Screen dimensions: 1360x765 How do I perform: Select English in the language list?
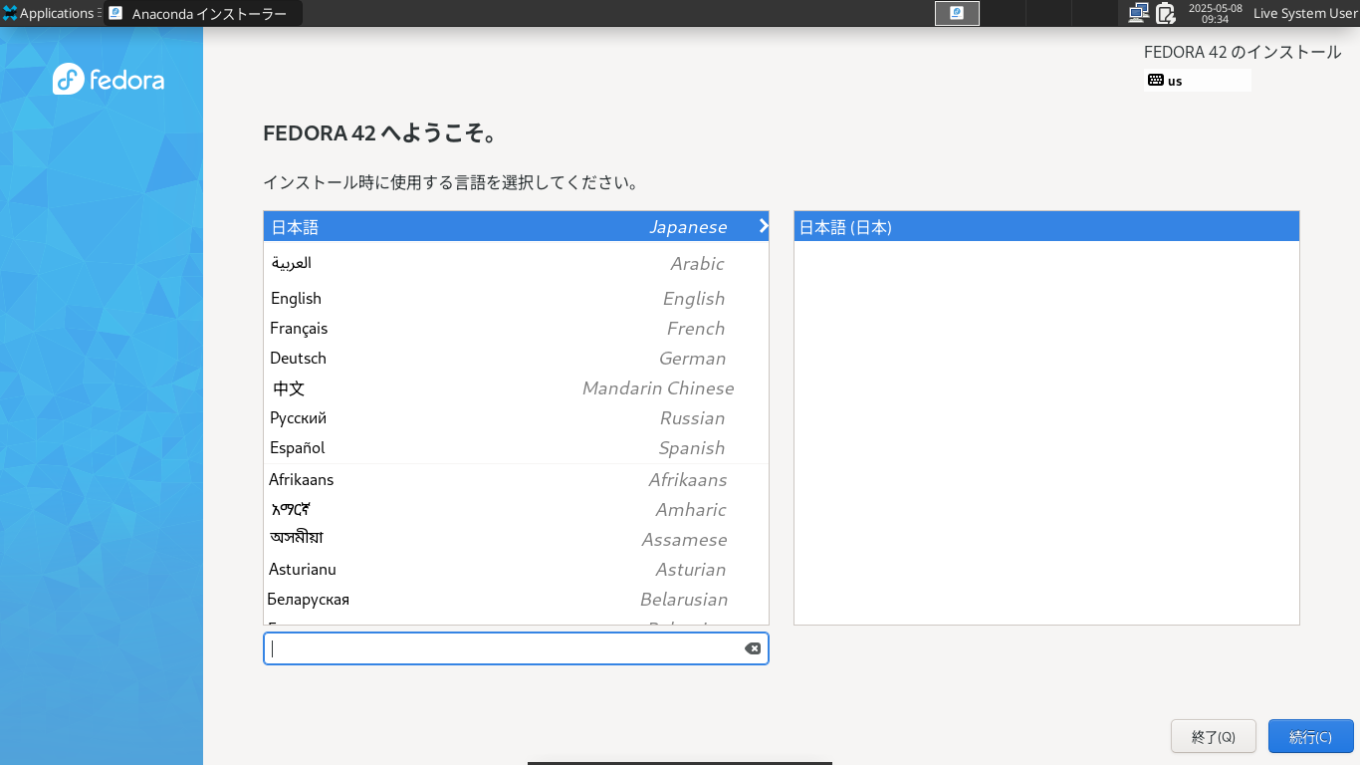click(x=516, y=298)
